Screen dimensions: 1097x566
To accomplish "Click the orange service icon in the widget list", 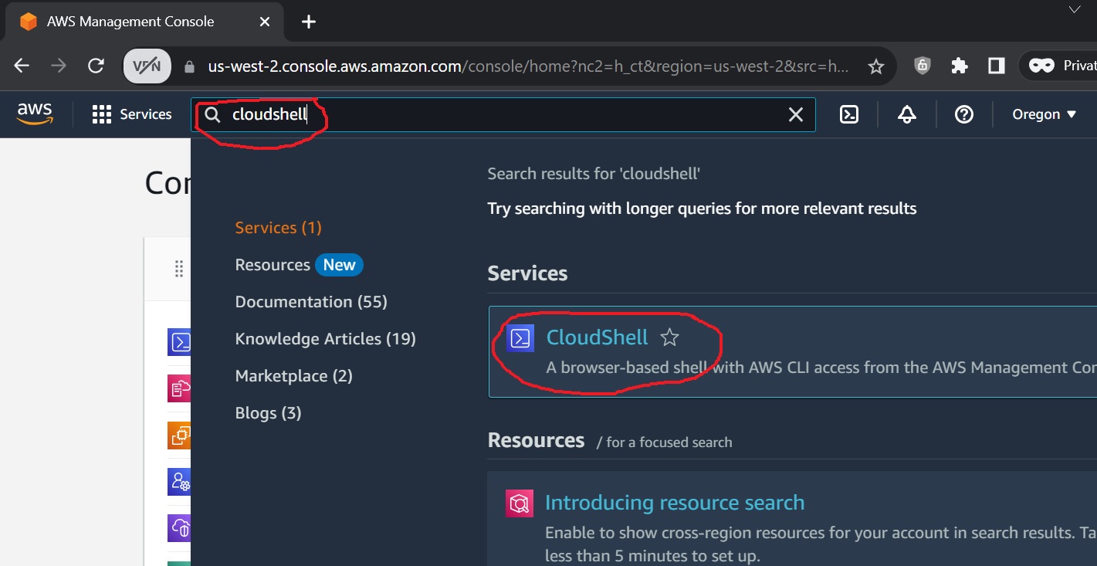I will (179, 436).
